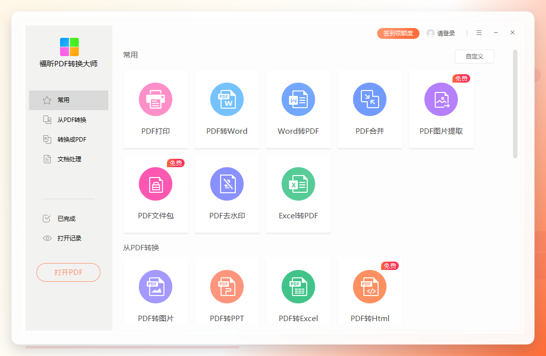Click the 请登录 login link
The height and width of the screenshot is (356, 546).
[x=446, y=33]
